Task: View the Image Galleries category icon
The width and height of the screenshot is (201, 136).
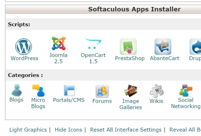Action: click(131, 91)
